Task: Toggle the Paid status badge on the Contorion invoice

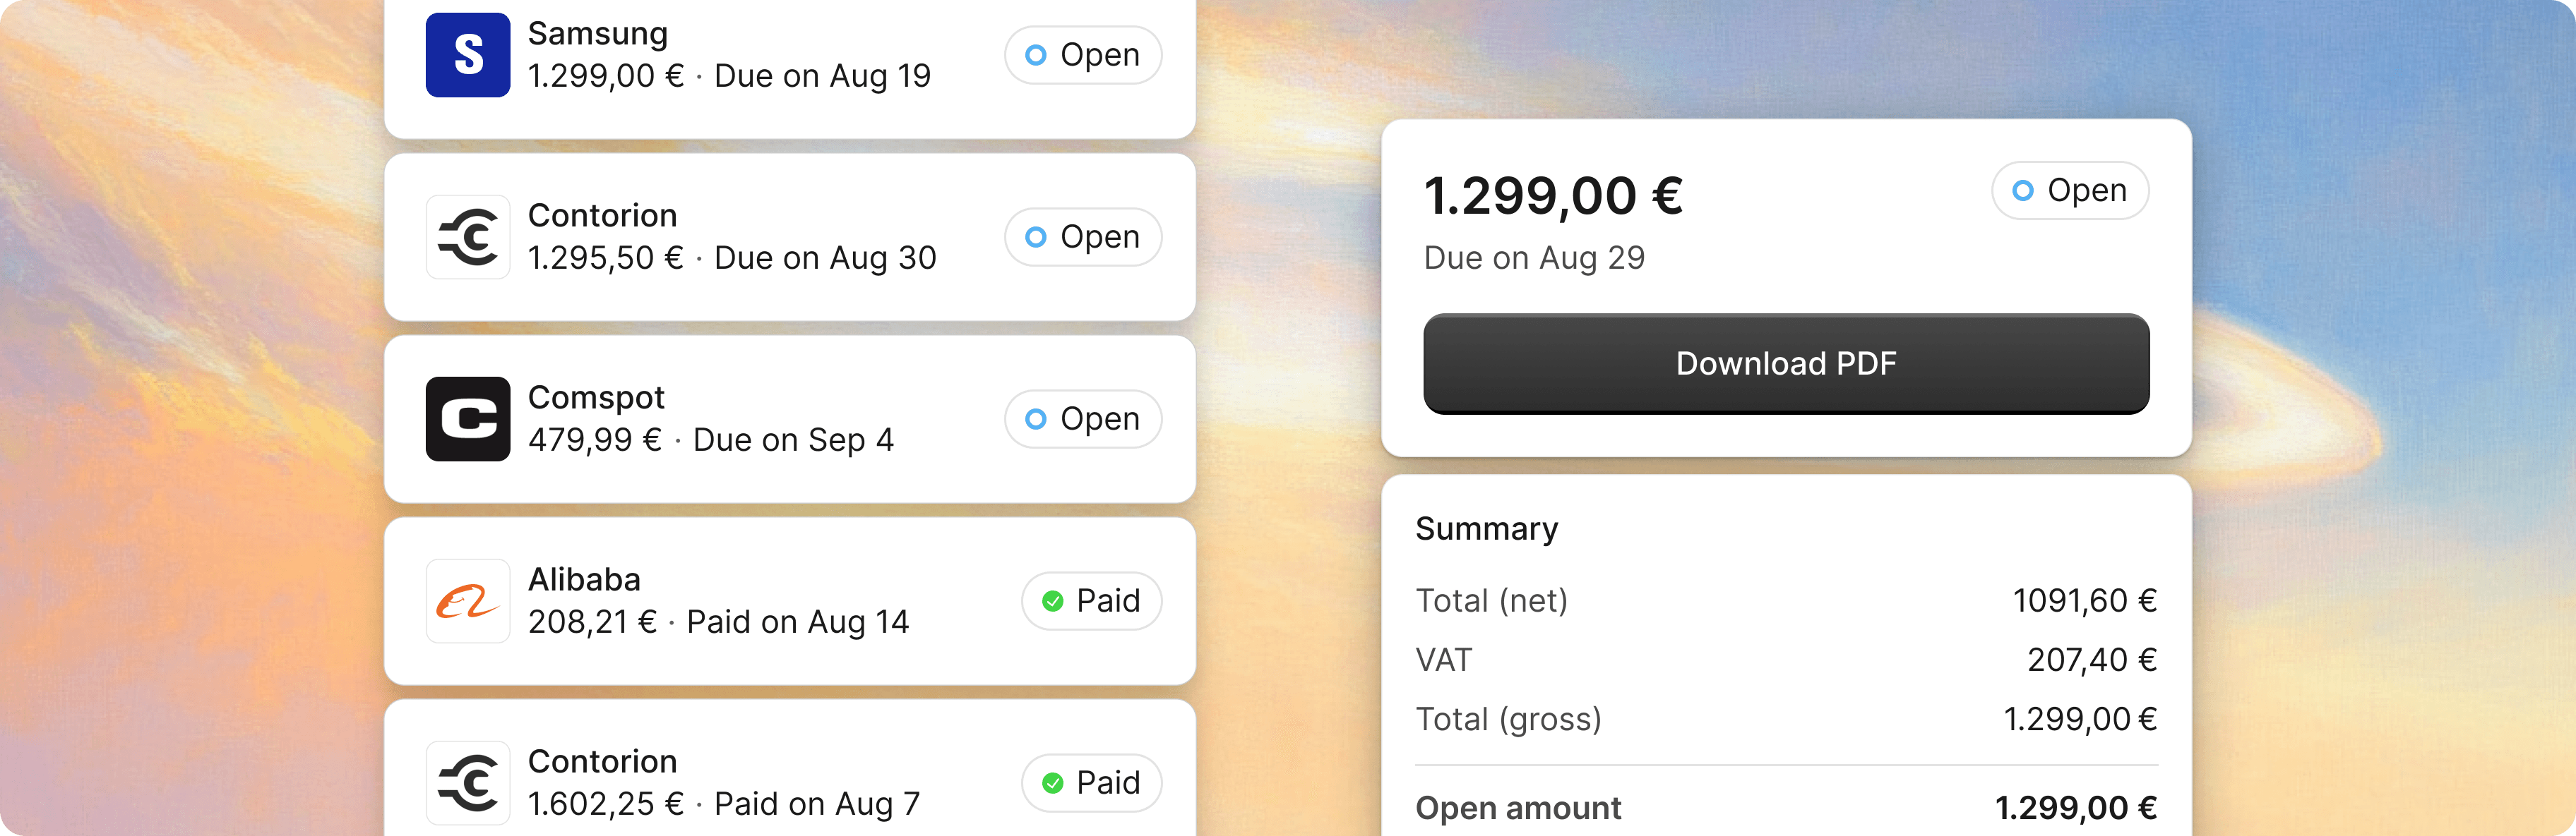Action: 1091,783
